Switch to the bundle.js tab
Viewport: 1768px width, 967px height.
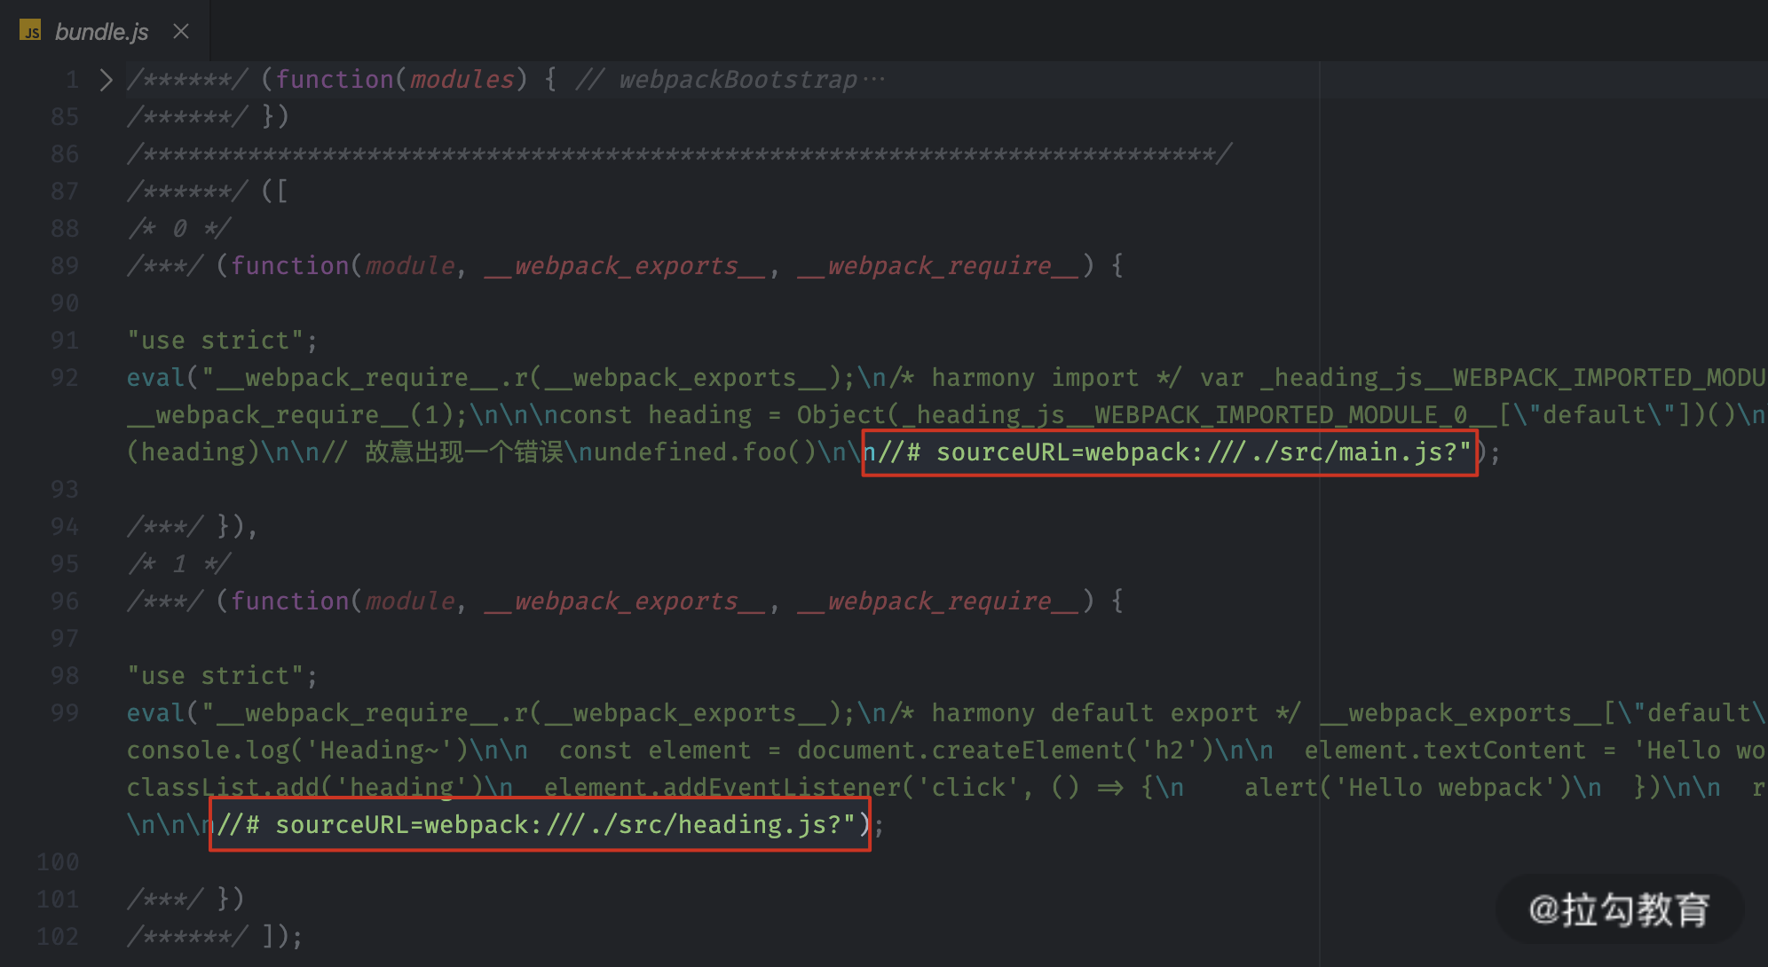(x=101, y=32)
